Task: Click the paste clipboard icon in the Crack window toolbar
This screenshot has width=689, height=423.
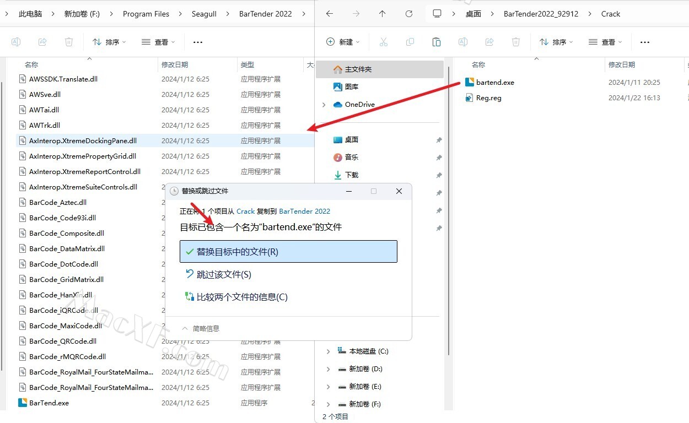Action: [x=437, y=42]
